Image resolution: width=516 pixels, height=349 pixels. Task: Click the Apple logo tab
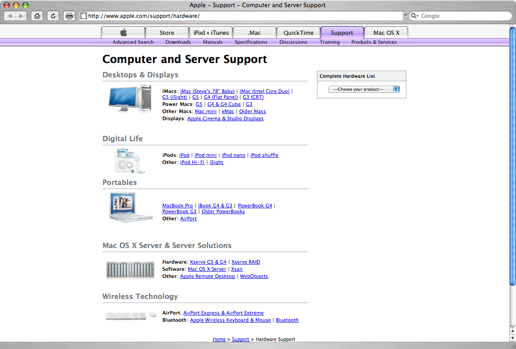click(x=123, y=33)
